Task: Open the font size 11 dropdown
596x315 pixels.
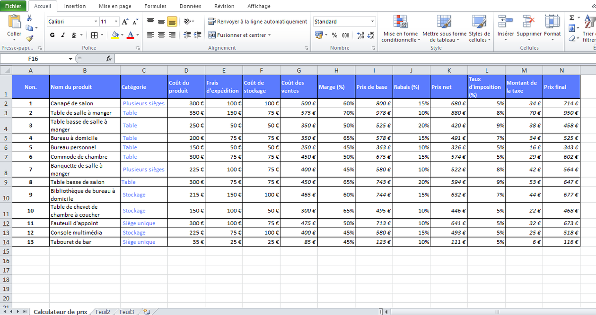Action: 116,21
